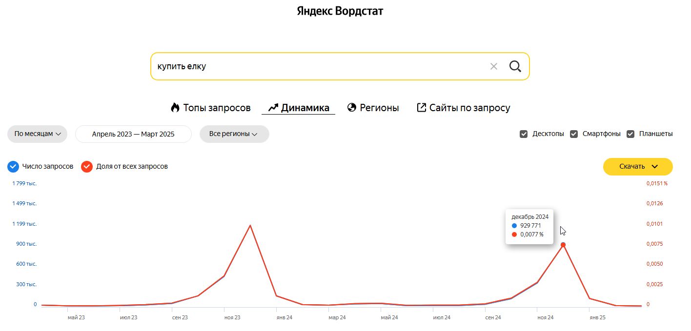
Task: Click the Яндекс Вордстат logo
Action: 340,11
